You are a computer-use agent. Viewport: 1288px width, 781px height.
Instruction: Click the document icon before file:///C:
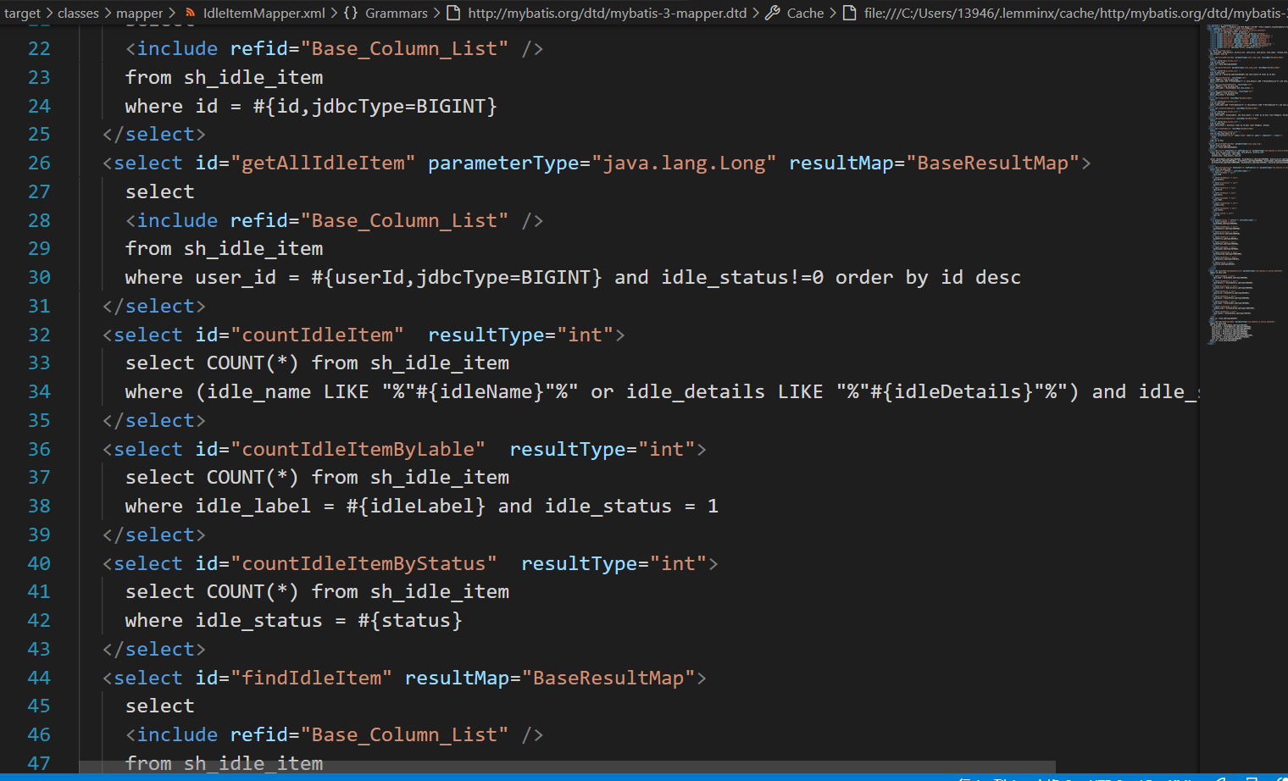[x=849, y=13]
